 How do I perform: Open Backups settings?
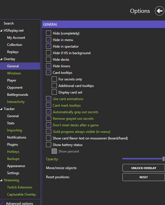13,159
